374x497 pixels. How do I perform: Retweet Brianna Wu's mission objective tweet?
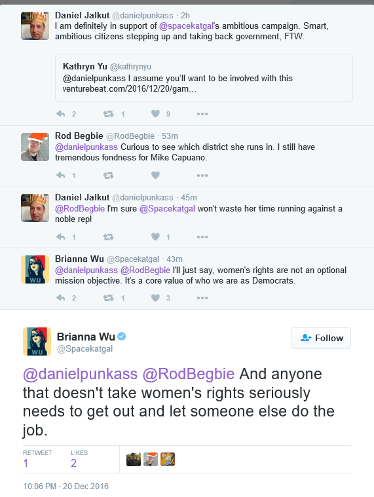click(108, 298)
